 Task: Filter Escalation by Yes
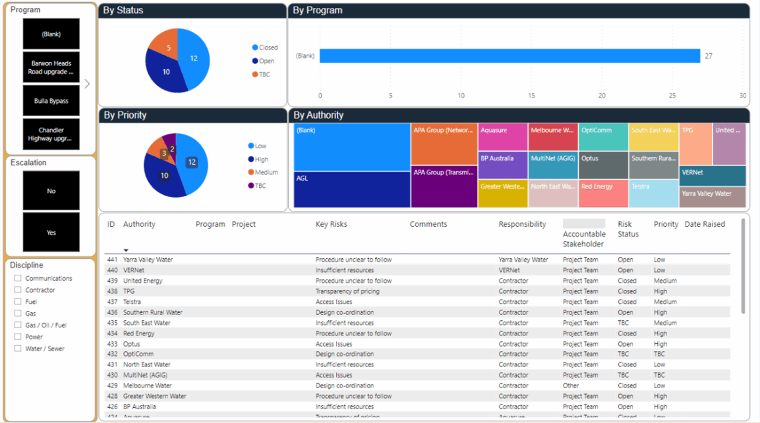point(51,232)
